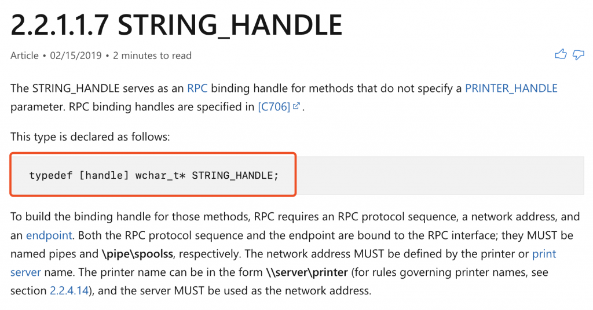Follow the PRINTER_HANDLE link
Screen dimensions: 593x310
pyautogui.click(x=511, y=88)
